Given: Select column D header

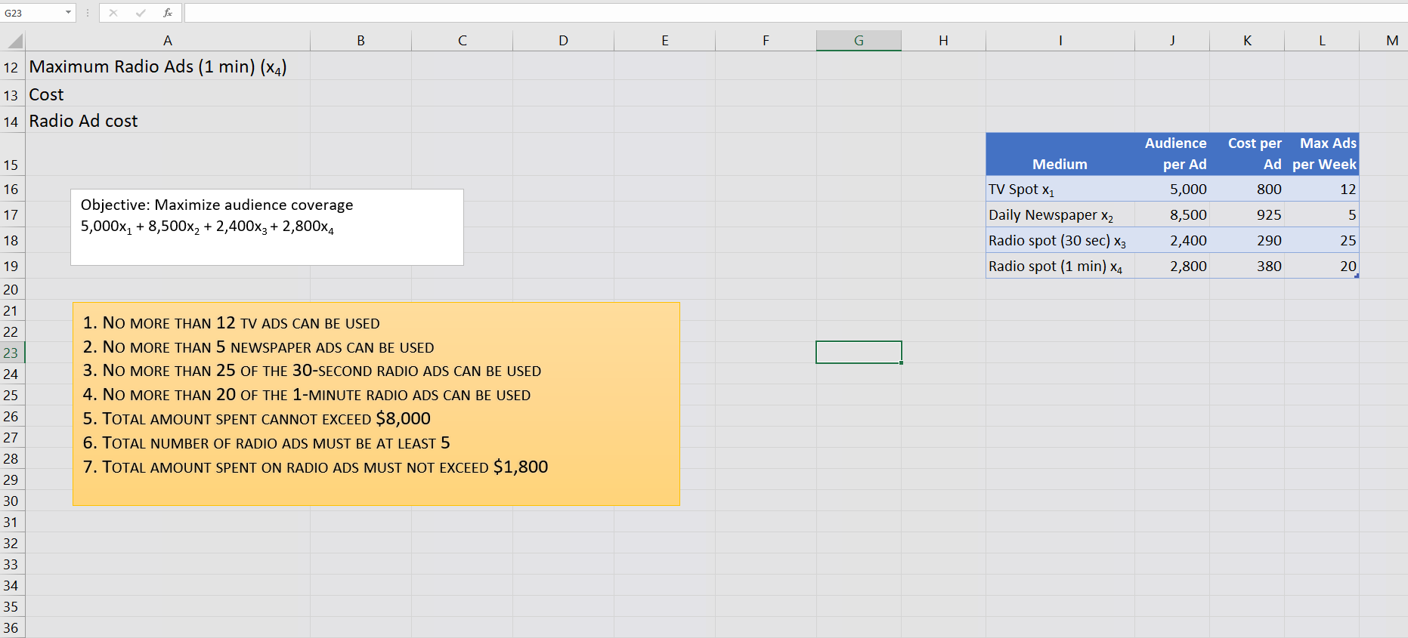Looking at the screenshot, I should coord(564,41).
